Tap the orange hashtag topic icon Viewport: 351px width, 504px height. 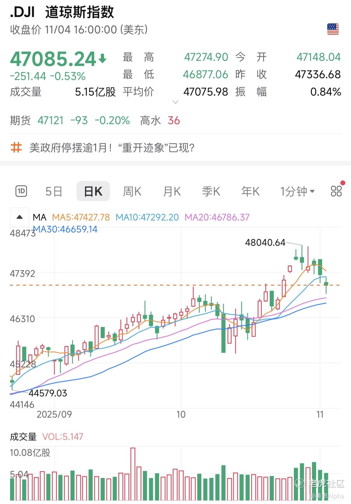pos(16,147)
